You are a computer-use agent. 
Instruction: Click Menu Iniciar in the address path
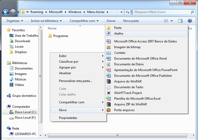(96, 12)
